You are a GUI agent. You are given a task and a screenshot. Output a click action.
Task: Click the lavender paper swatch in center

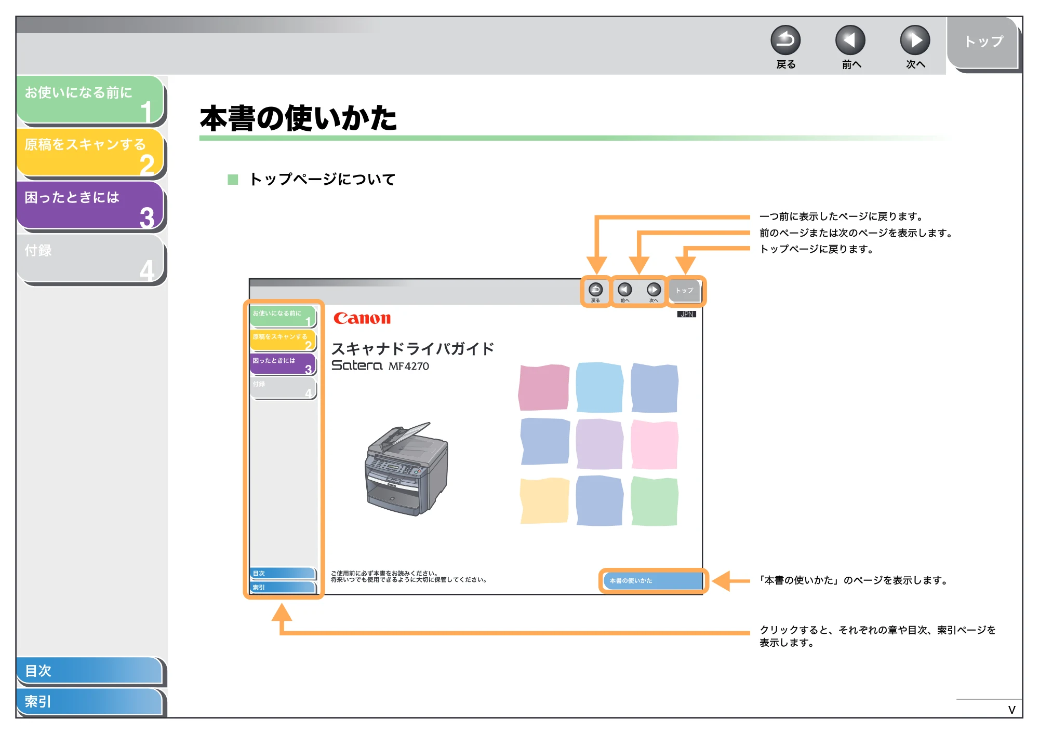[599, 444]
